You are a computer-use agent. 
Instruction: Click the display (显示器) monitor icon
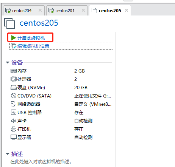tap(14, 137)
